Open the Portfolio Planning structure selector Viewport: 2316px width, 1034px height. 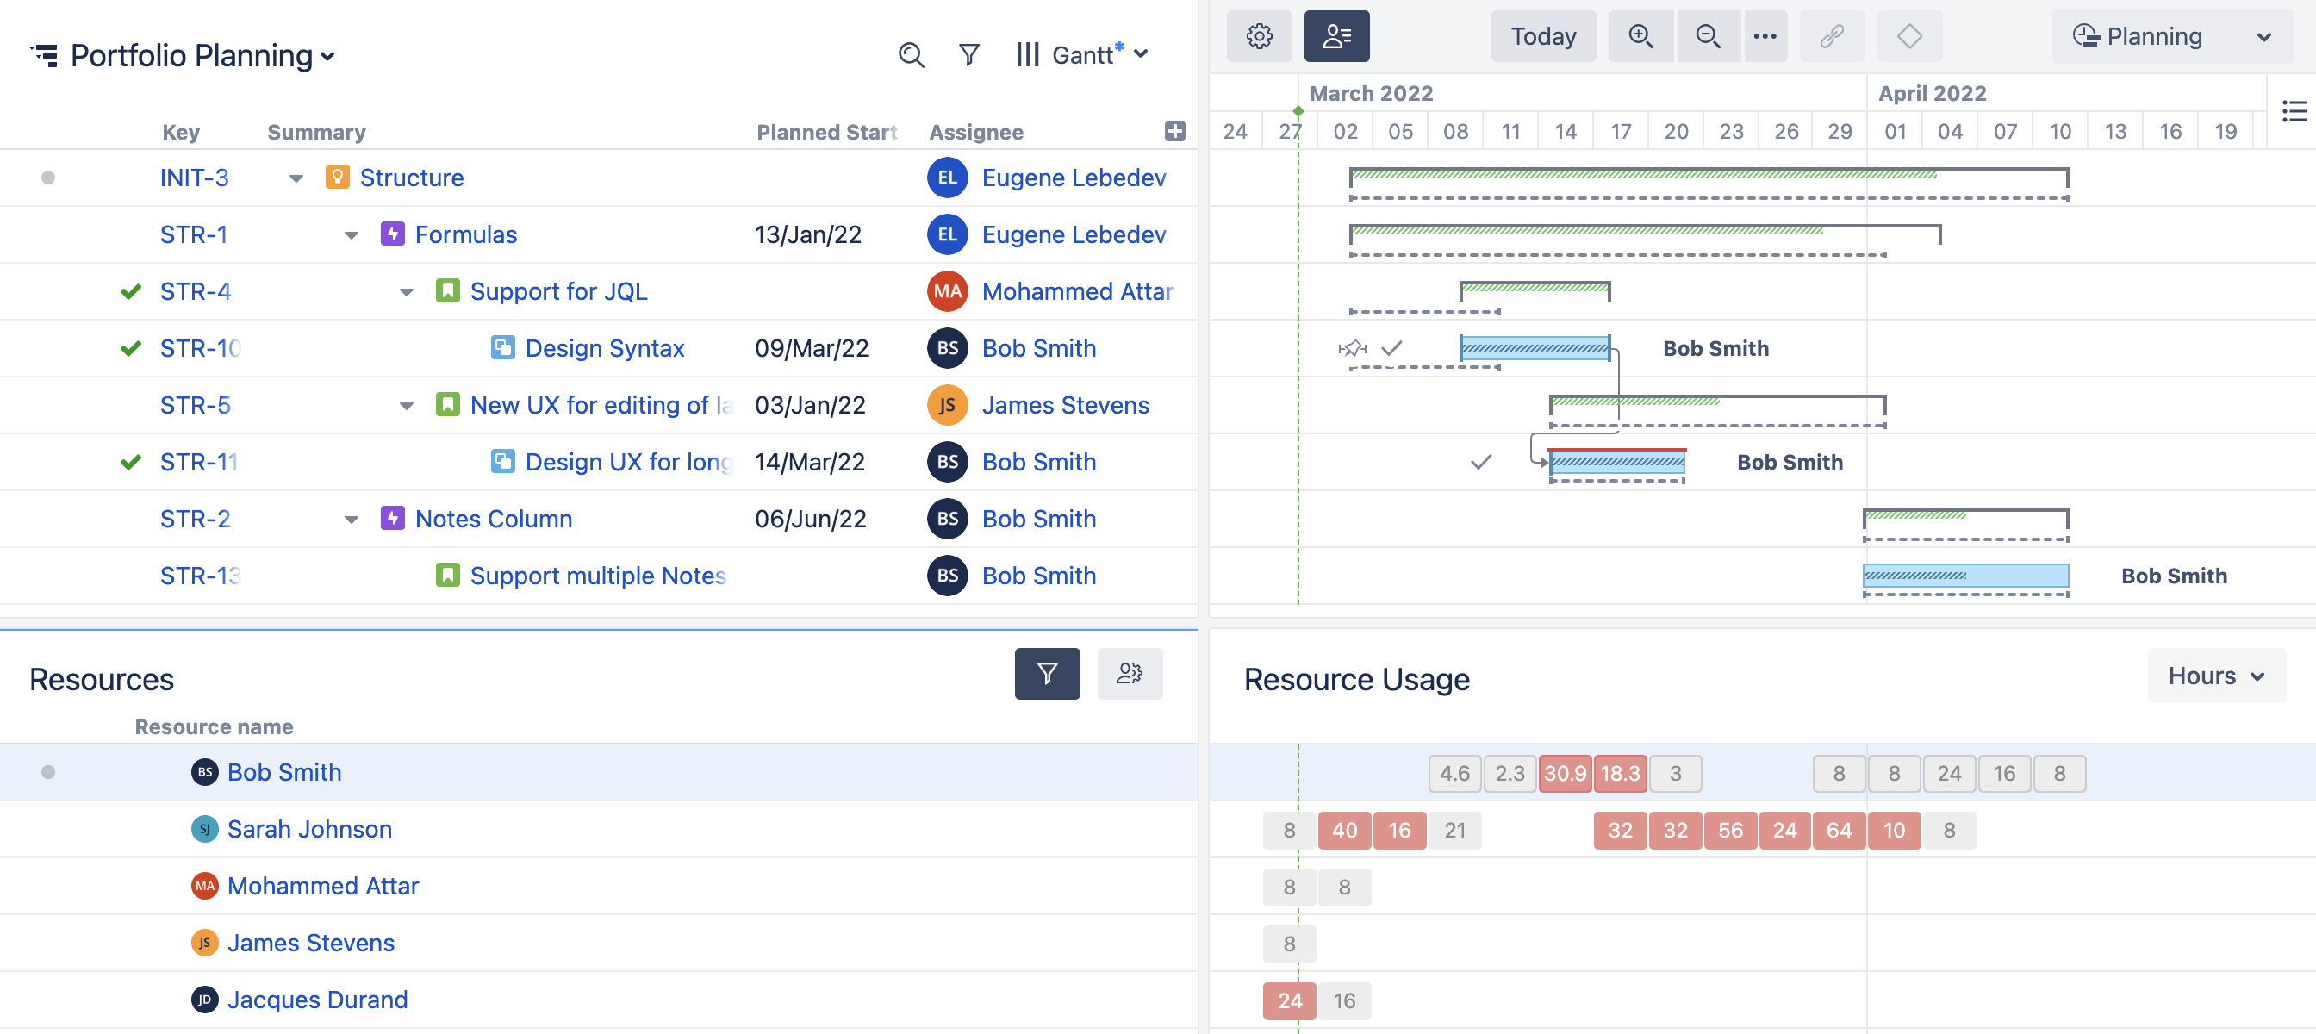[327, 55]
